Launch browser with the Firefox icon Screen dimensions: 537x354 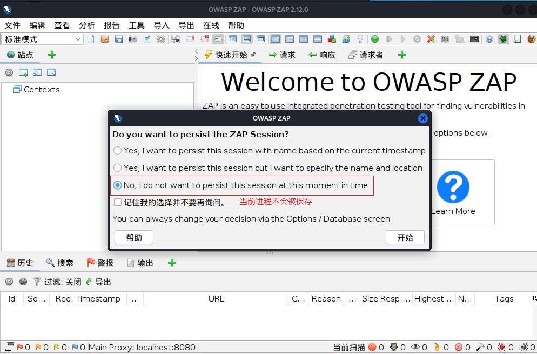532,39
